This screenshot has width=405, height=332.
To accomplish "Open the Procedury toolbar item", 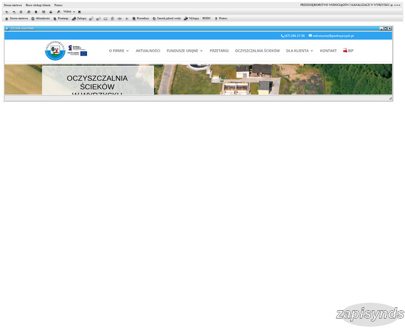I will [140, 18].
